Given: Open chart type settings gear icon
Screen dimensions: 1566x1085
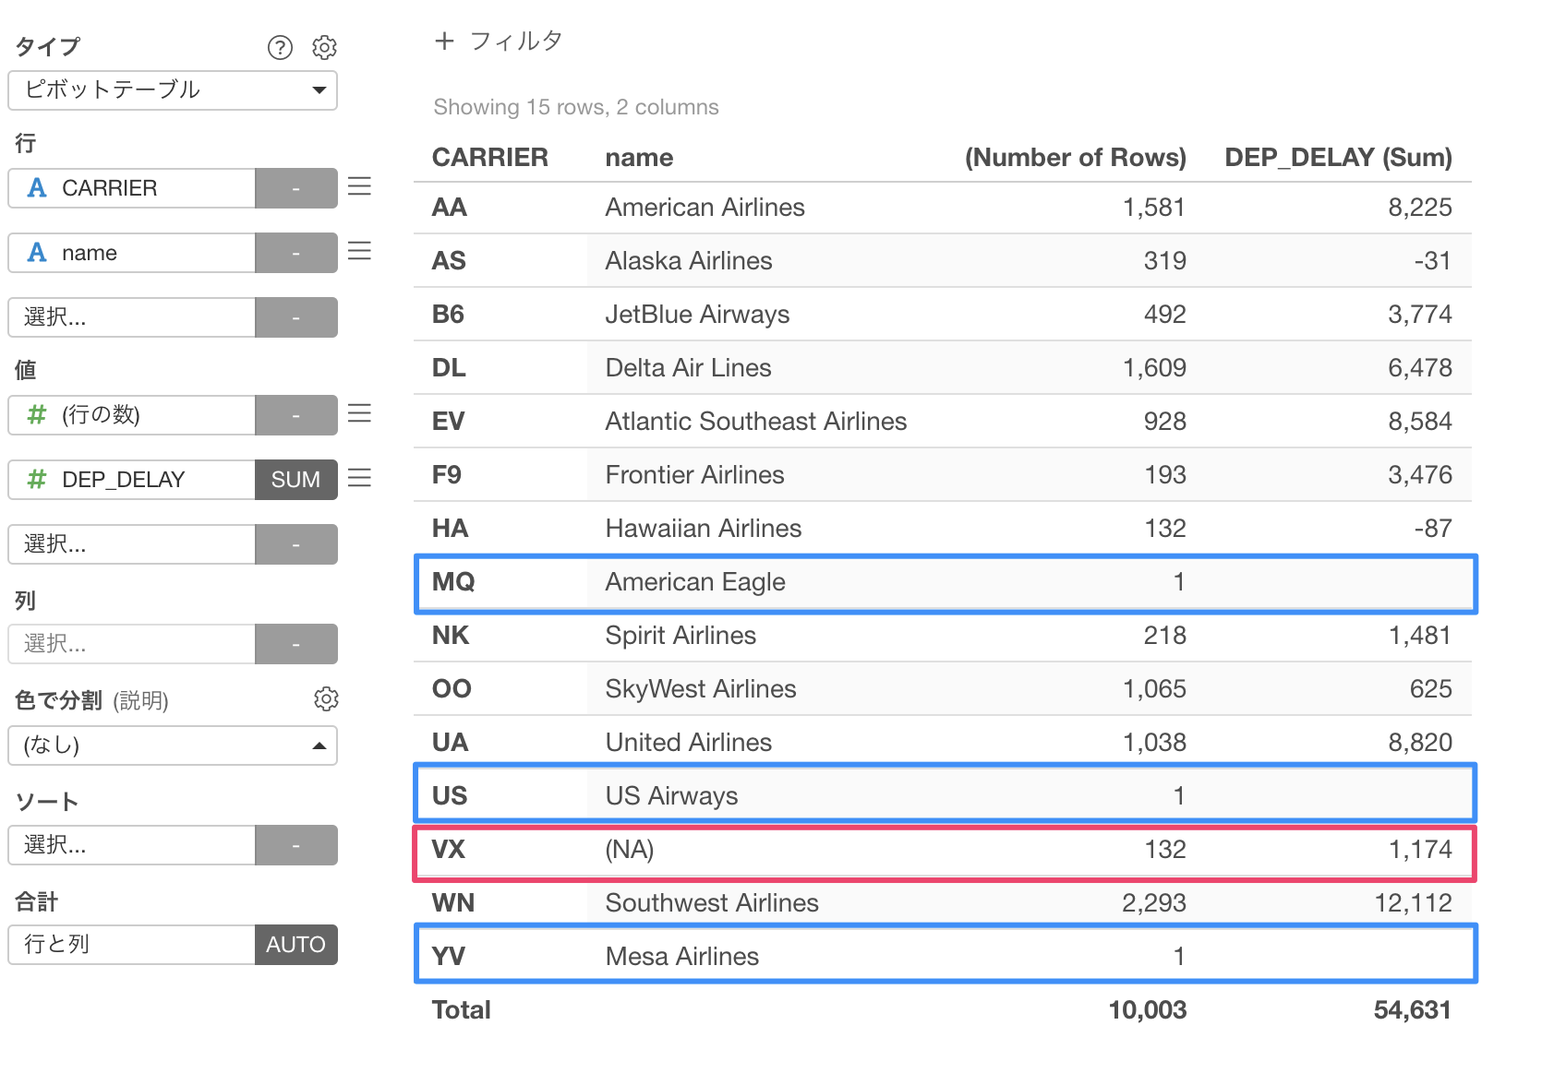Looking at the screenshot, I should click(324, 47).
